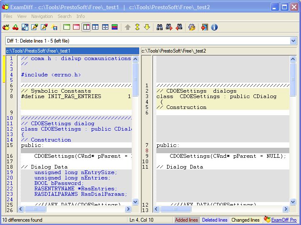301x225 pixels.
Task: Click the Added lines legend label
Action: (186, 220)
